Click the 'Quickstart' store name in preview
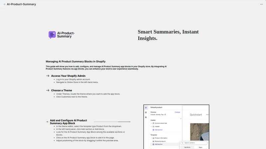 pyautogui.click(x=196, y=115)
